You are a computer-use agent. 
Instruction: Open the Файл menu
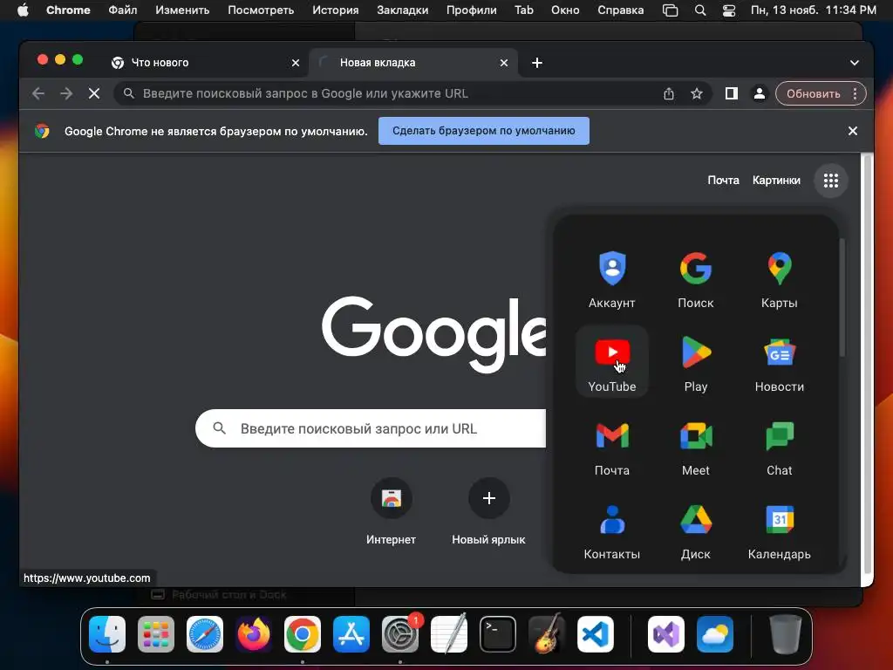(x=122, y=10)
